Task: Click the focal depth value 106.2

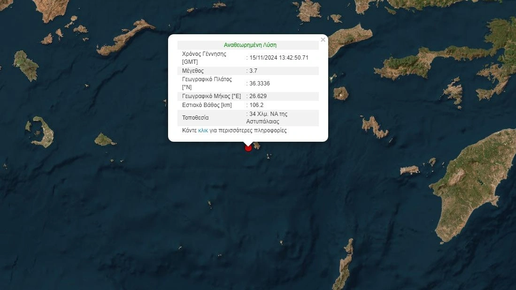Action: [x=256, y=105]
